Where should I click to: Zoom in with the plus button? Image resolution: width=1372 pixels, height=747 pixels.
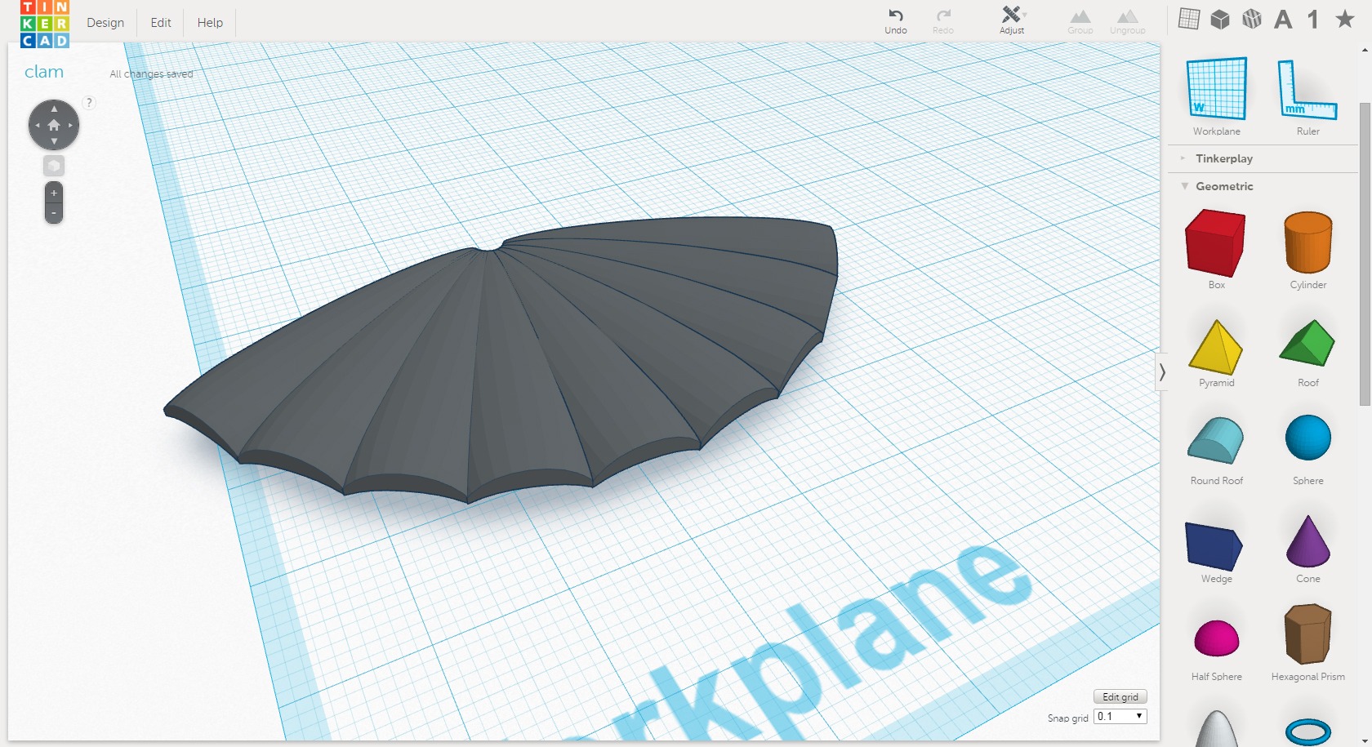[54, 193]
